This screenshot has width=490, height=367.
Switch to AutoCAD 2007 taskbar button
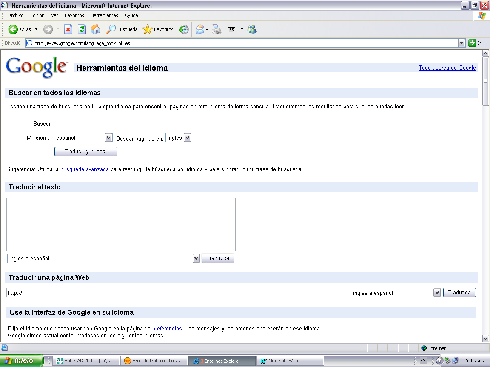tap(86, 361)
